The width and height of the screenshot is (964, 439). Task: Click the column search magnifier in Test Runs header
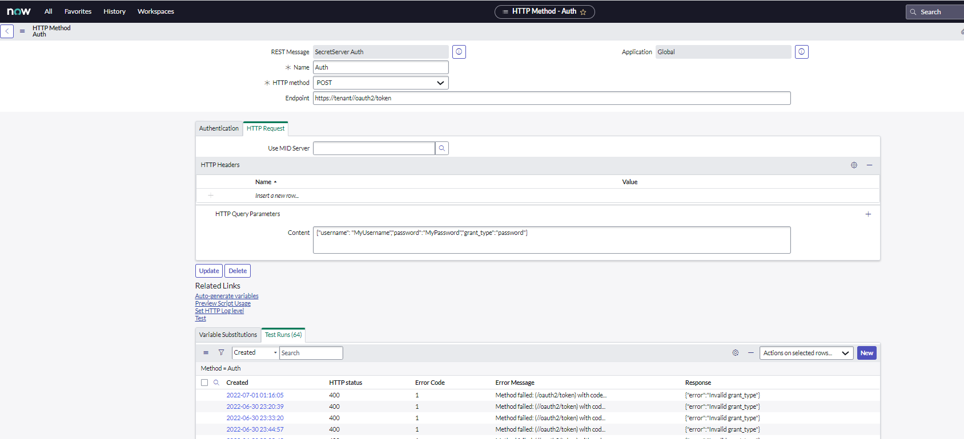(216, 383)
